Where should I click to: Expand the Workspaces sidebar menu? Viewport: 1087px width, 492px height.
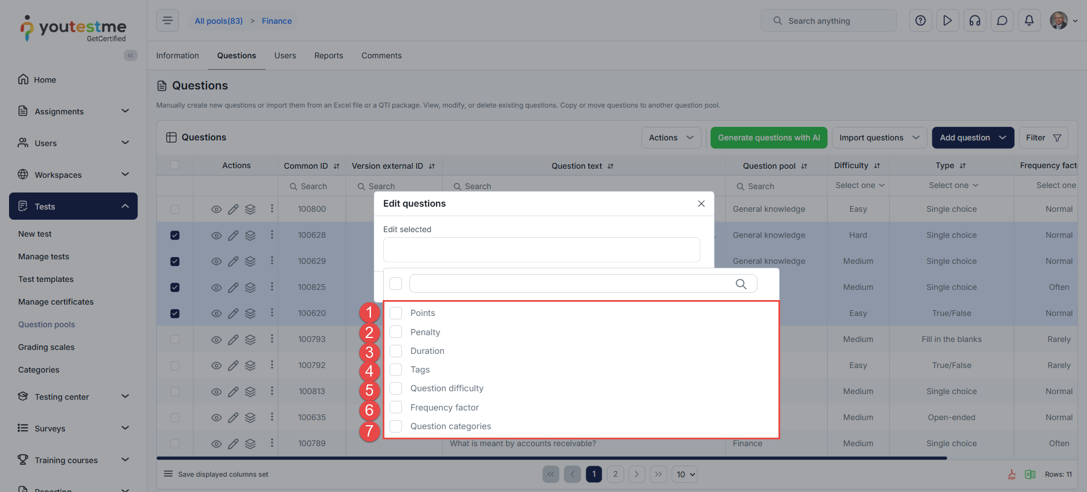pos(74,175)
